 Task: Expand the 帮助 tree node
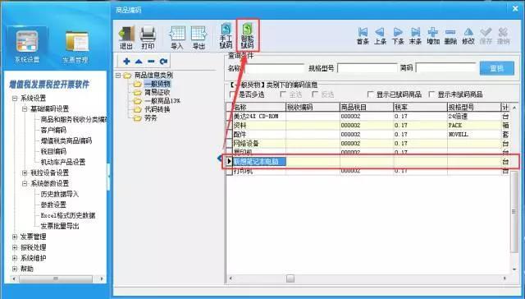coord(15,269)
